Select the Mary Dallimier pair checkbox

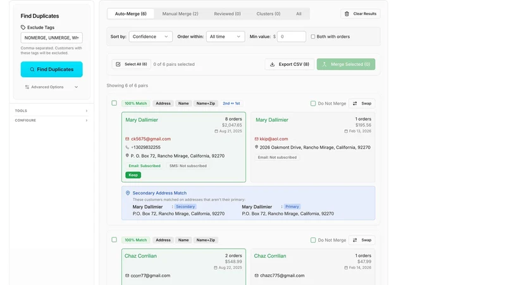[114, 103]
